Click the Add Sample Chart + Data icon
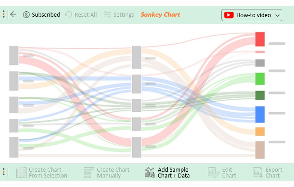The image size is (294, 187). 150,173
